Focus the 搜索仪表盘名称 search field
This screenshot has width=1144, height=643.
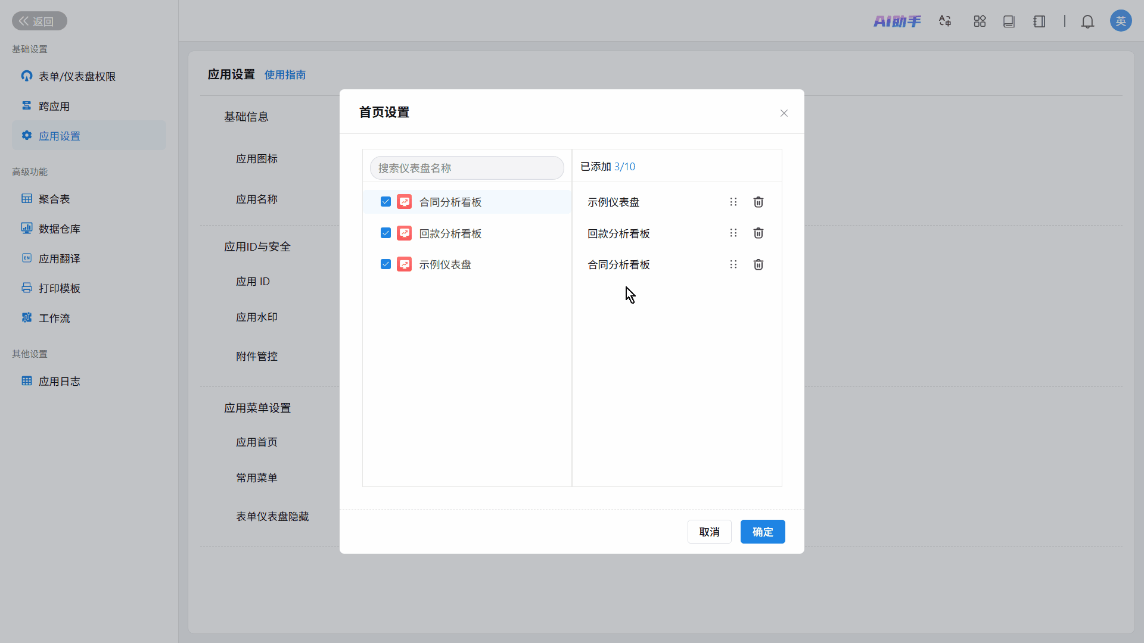tap(467, 168)
